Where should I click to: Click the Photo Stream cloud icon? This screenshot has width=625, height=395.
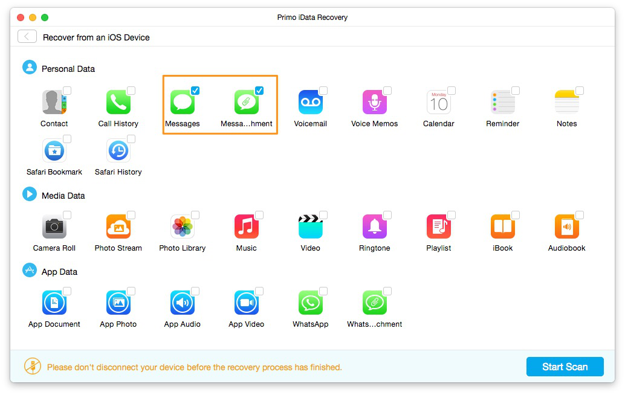pos(118,226)
